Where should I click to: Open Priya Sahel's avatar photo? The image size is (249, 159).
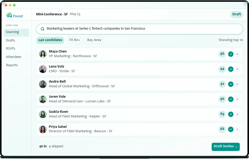[43, 129]
